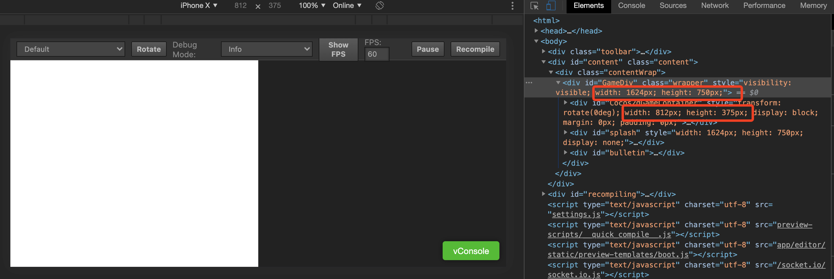Switch to the Console tab

[x=631, y=5]
